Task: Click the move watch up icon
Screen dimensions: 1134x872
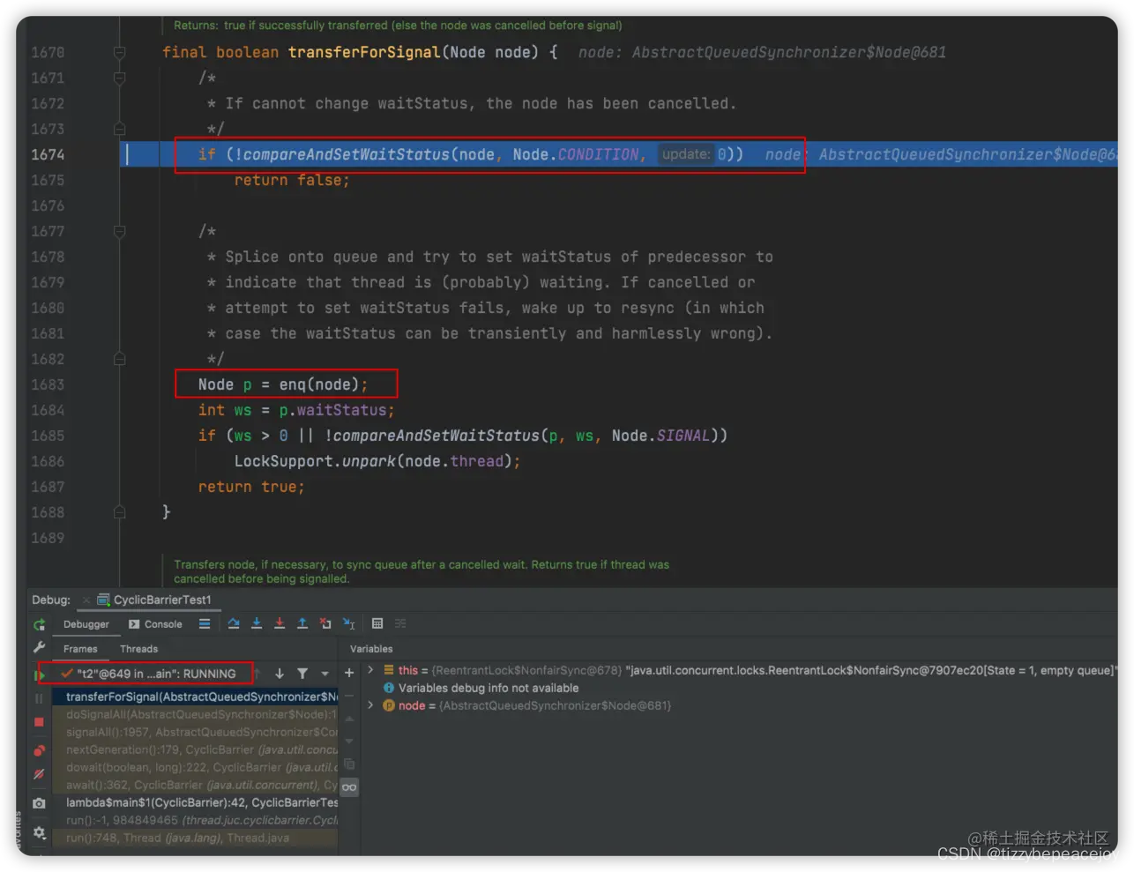Action: coord(349,719)
